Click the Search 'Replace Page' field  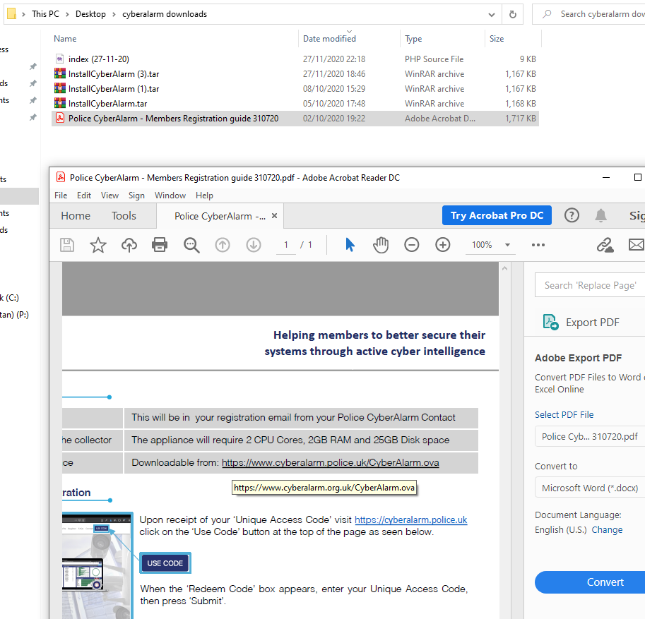(590, 285)
